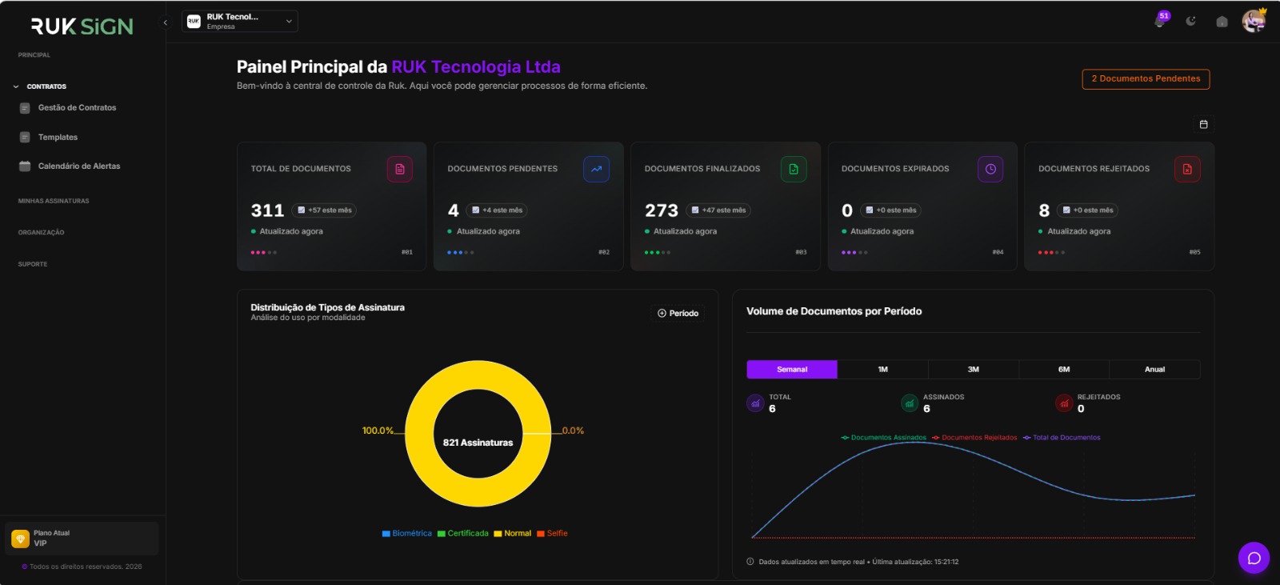Viewport: 1280px width, 585px height.
Task: Click the Total de Documentos card icon
Action: point(400,169)
